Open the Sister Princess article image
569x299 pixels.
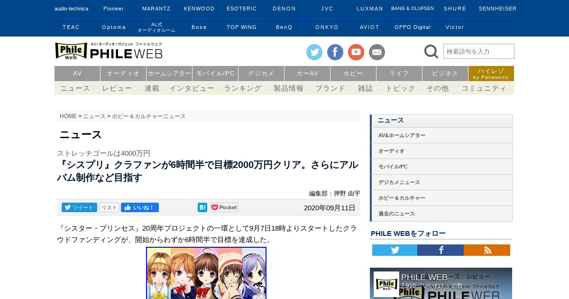206,273
